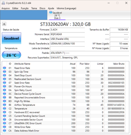This screenshot has height=135, width=131.
Task: Click the blue status icon for Read Error Rate
Action: pos(4,68)
